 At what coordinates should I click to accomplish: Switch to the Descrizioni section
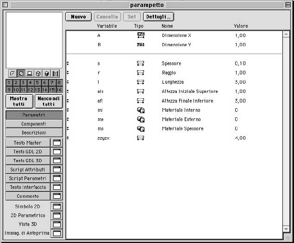point(34,133)
